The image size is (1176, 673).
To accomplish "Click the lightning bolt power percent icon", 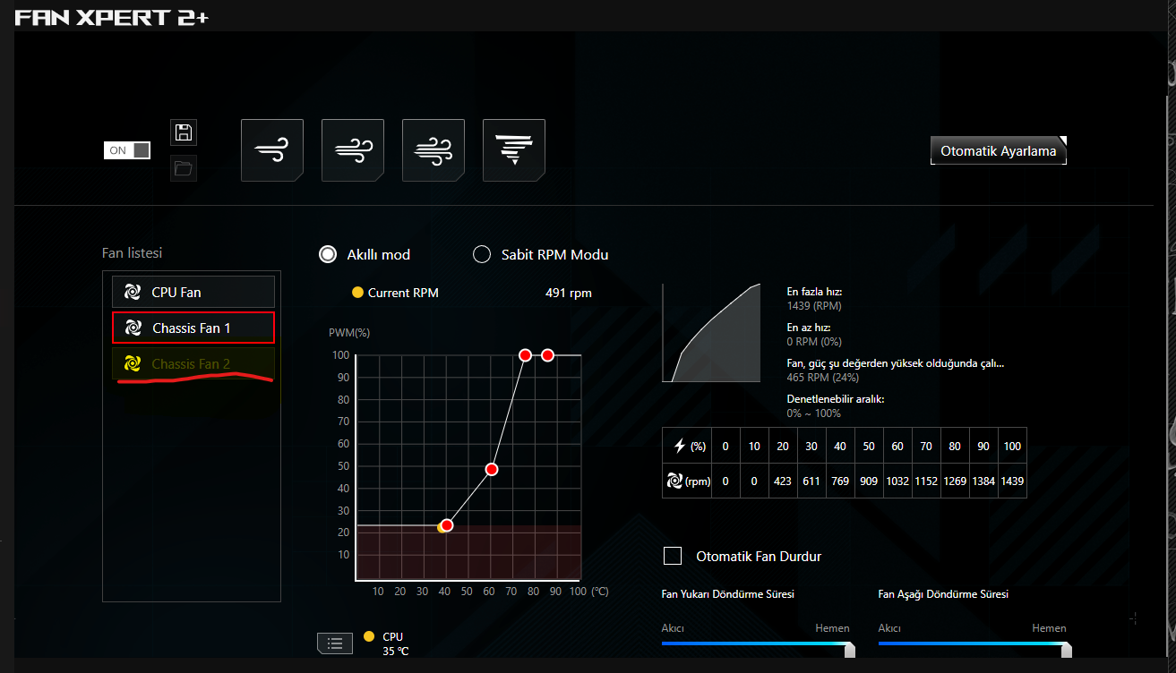I will point(679,446).
